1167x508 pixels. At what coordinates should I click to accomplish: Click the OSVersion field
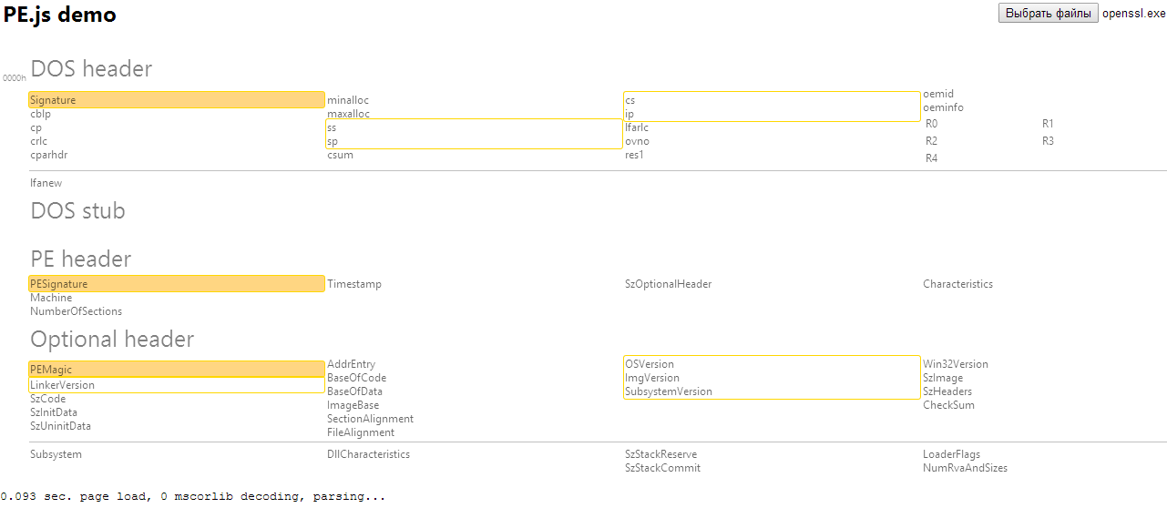650,364
